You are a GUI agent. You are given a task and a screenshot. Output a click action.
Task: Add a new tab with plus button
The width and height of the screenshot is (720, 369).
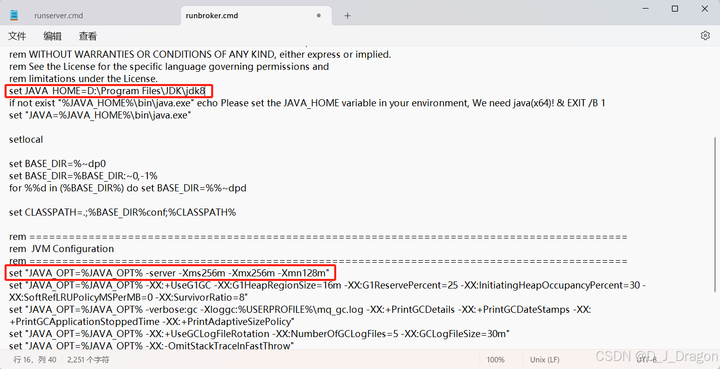(x=347, y=16)
